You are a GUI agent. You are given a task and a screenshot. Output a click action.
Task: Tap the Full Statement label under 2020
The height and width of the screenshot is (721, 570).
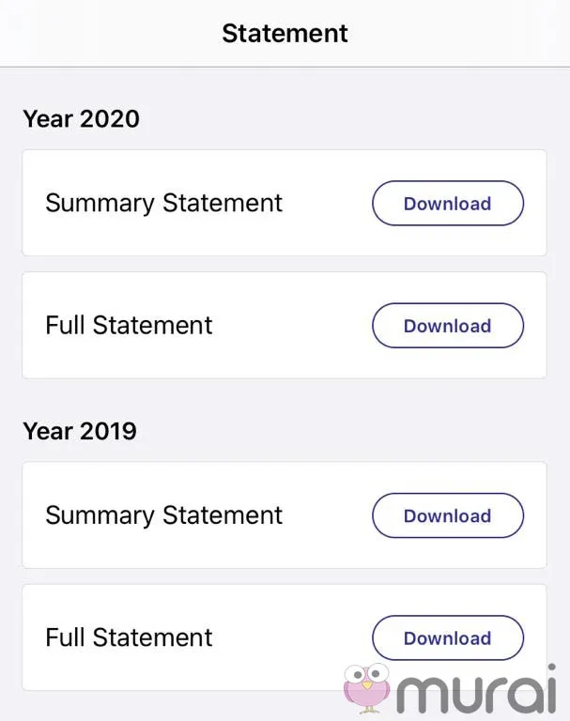(129, 326)
